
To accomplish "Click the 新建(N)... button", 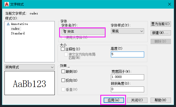I will [x=161, y=33].
